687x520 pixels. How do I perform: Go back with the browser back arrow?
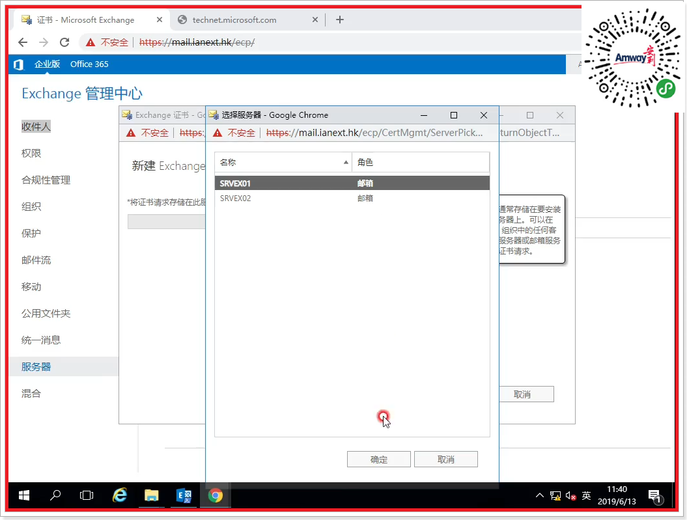[x=23, y=42]
